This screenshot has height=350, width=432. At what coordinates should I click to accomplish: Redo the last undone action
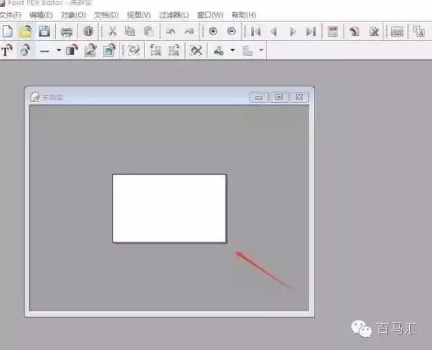click(189, 31)
